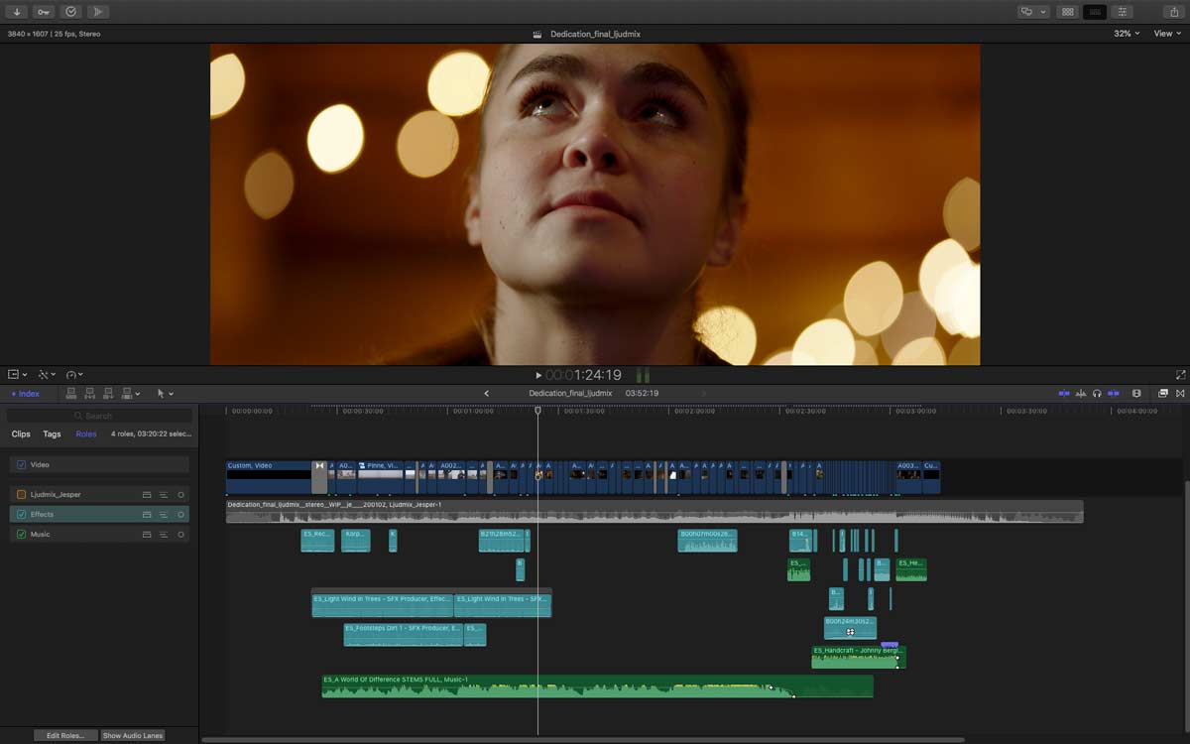This screenshot has width=1190, height=744.
Task: Show or hide the Timeline panel
Action: pos(1095,12)
